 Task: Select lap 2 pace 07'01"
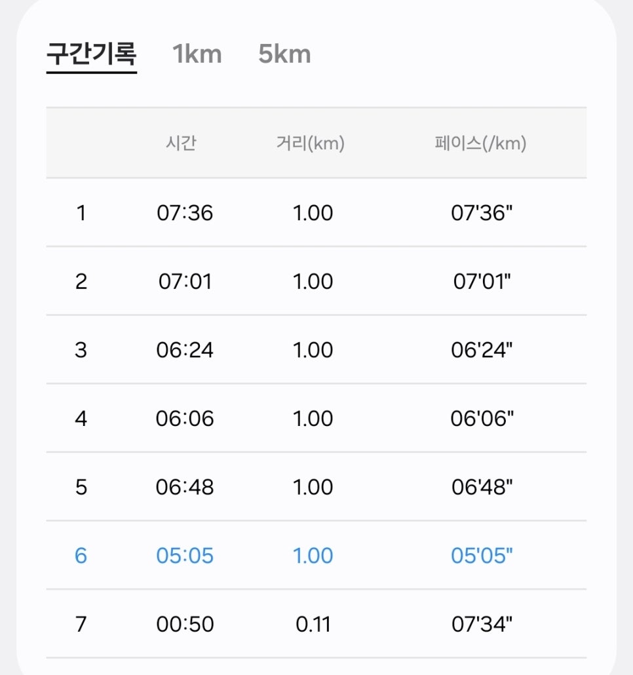click(x=482, y=282)
